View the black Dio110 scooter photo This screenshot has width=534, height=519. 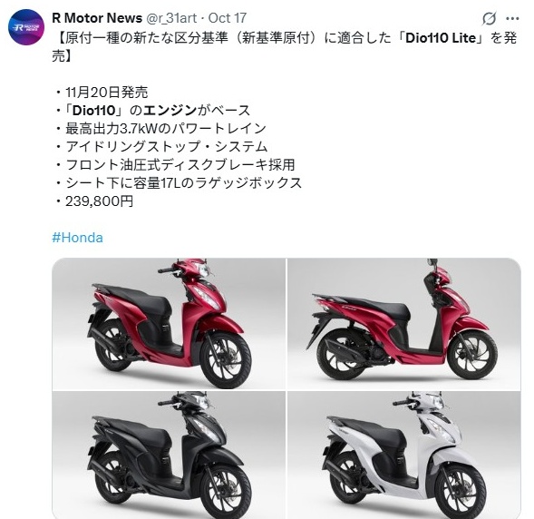(x=169, y=455)
